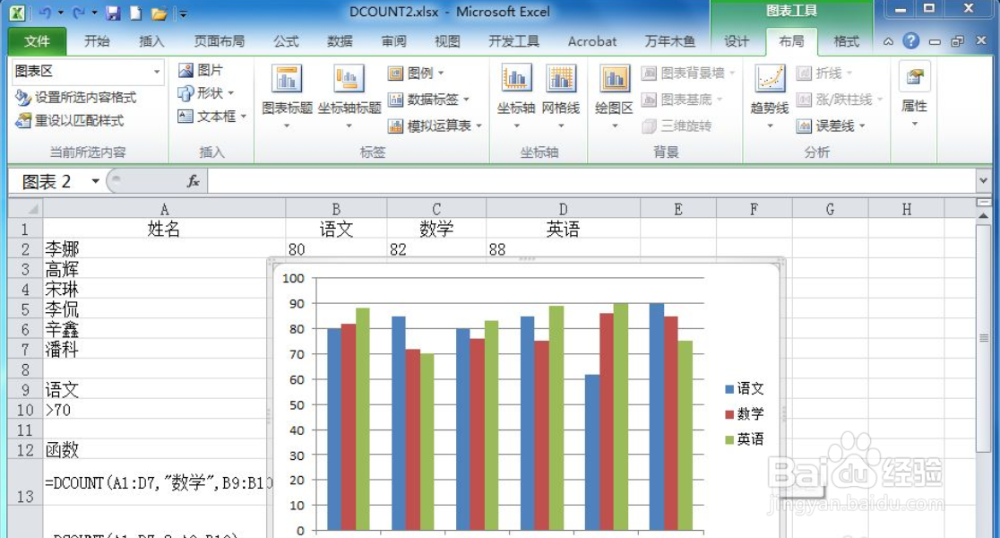Open the File (文件) tab

(x=37, y=41)
